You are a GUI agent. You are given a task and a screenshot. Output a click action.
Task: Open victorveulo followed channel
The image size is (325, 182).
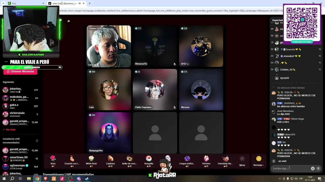pyautogui.click(x=20, y=114)
